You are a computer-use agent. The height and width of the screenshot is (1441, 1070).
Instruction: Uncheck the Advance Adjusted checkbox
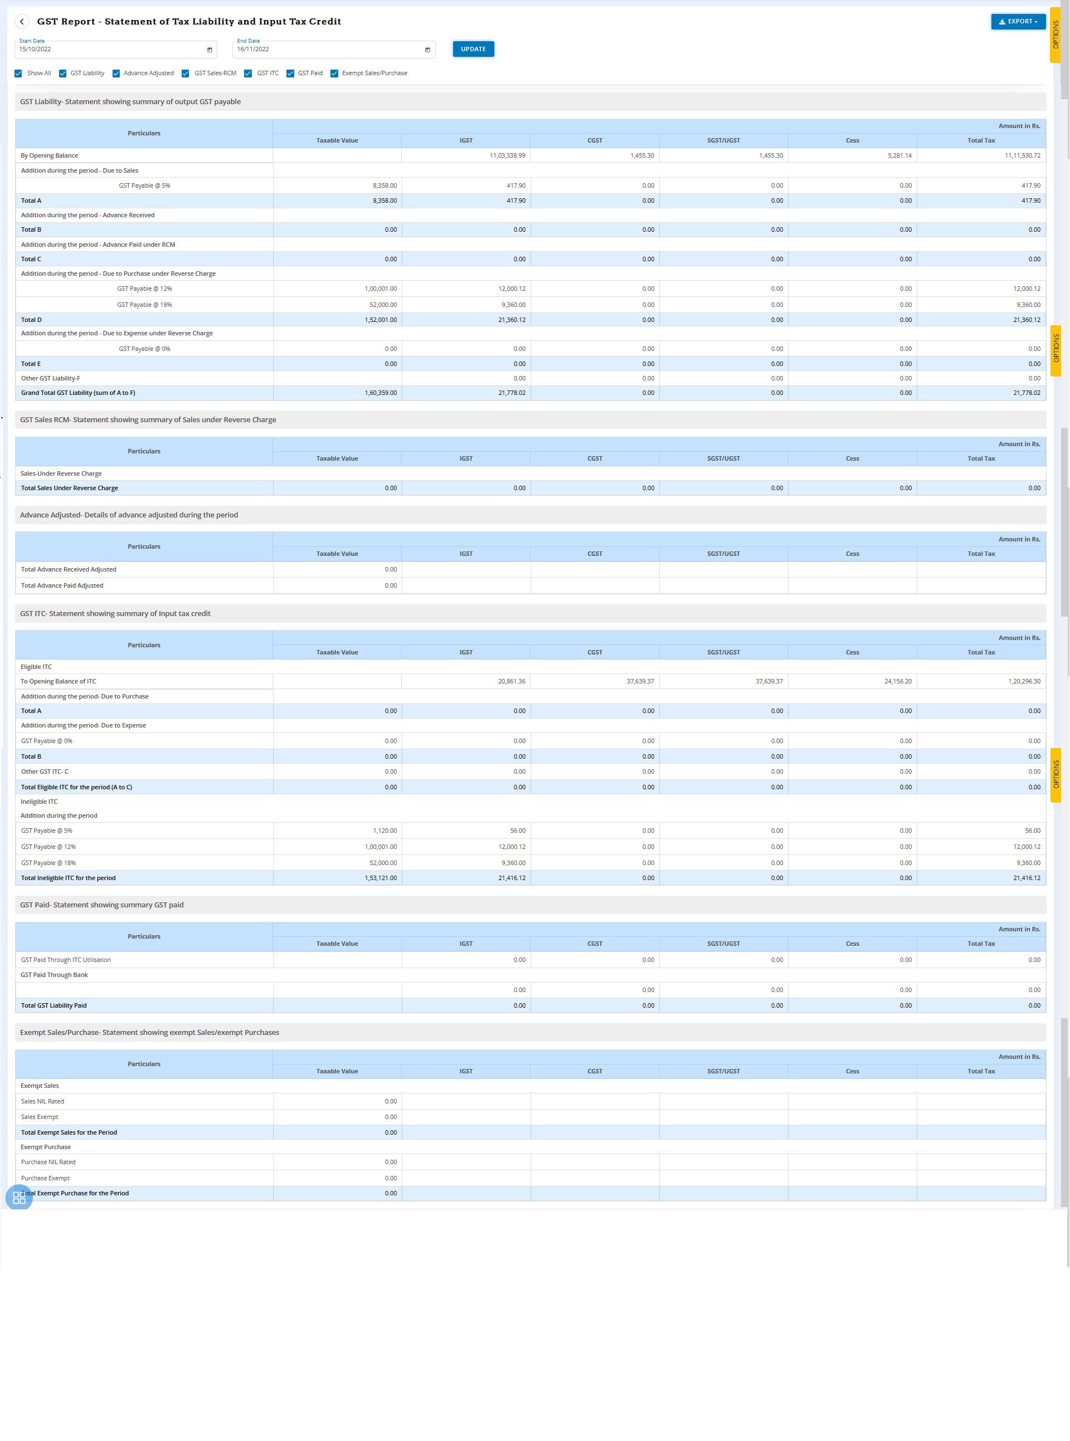[116, 73]
